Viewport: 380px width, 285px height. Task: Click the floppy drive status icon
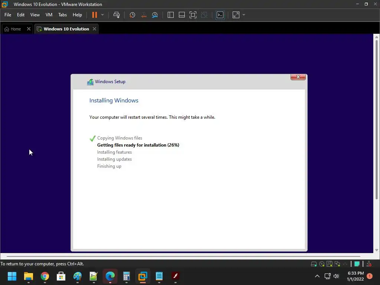tap(330, 264)
